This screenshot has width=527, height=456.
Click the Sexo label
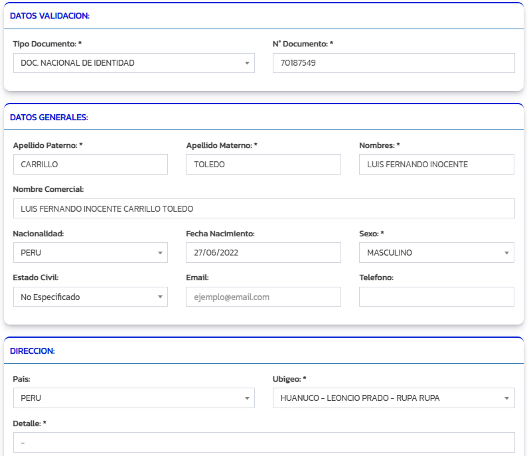372,234
